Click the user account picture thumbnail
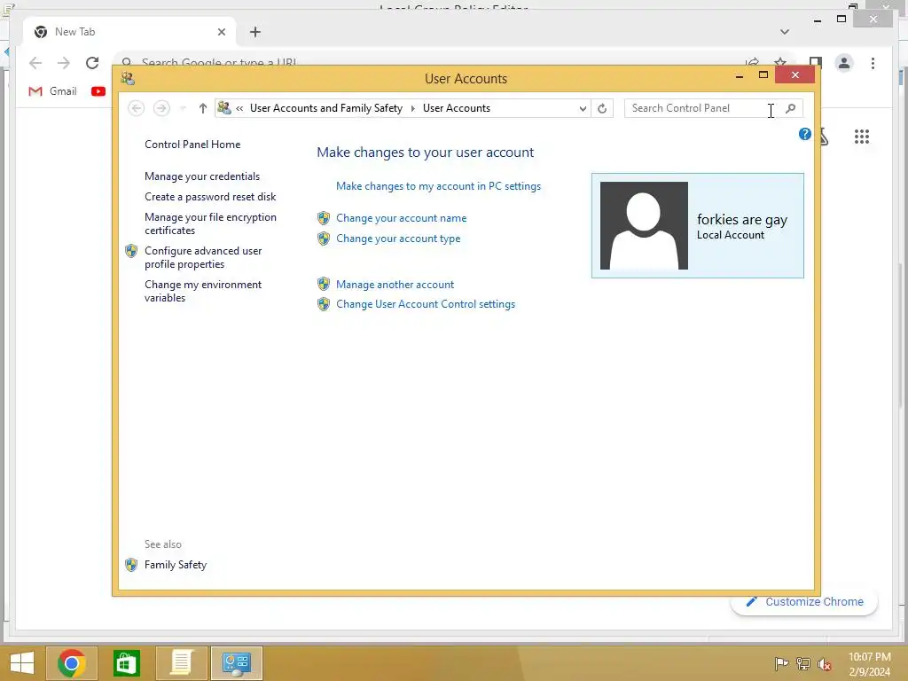 (644, 226)
